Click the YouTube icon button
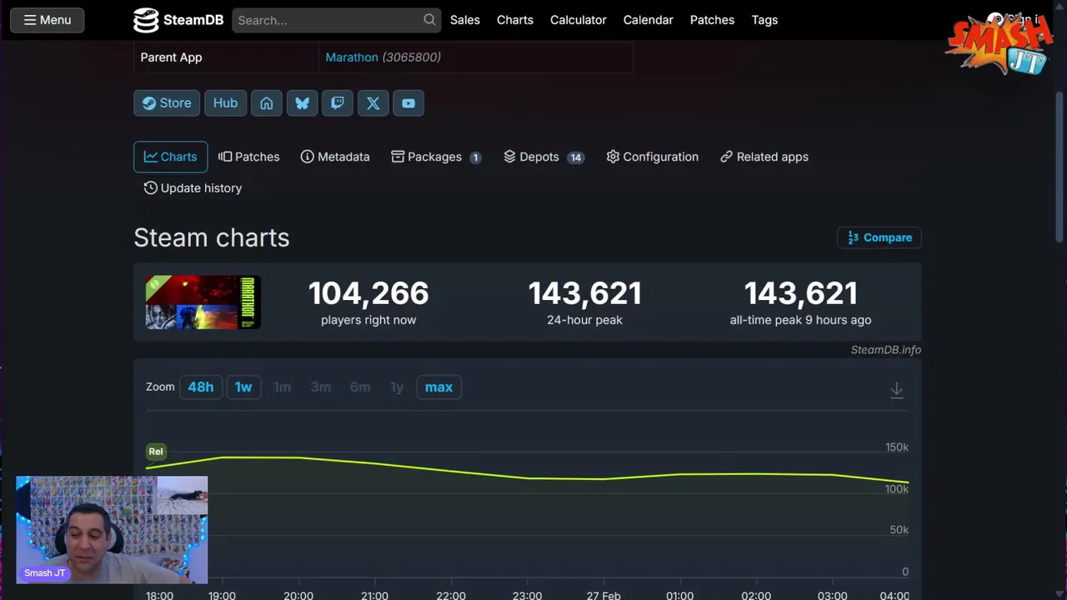Viewport: 1067px width, 600px height. (x=408, y=103)
